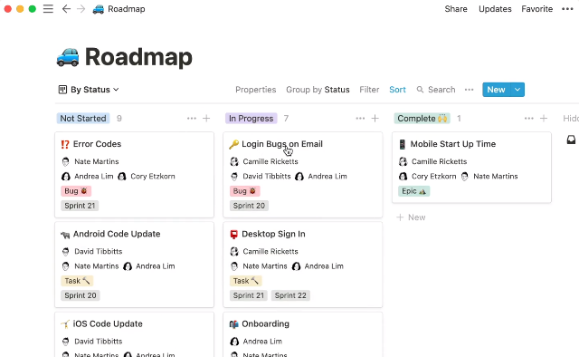Click Share in the top bar
579x357 pixels.
(x=456, y=9)
